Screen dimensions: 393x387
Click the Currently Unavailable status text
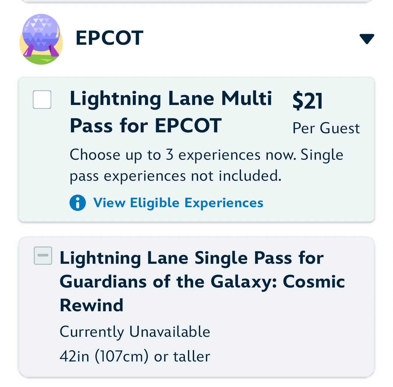[135, 332]
